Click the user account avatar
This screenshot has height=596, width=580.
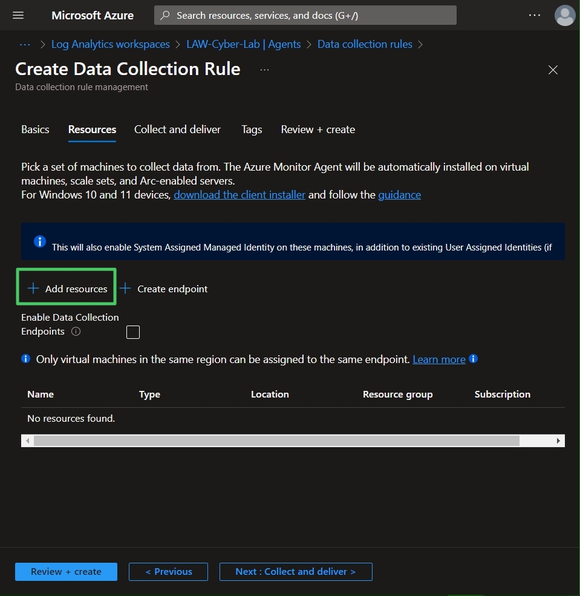(565, 15)
